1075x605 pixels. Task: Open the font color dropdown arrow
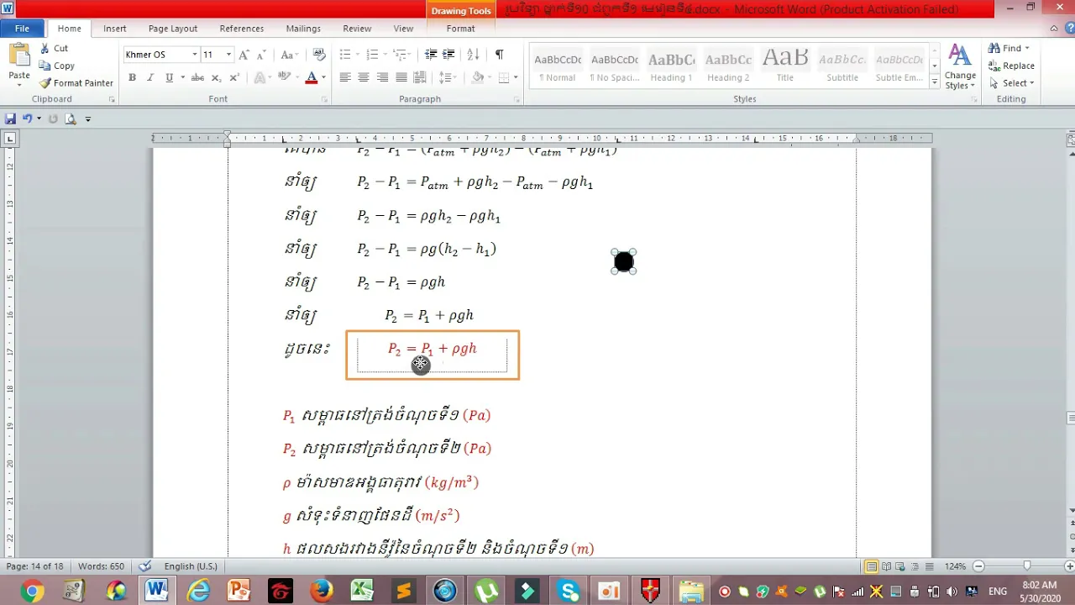click(x=323, y=77)
